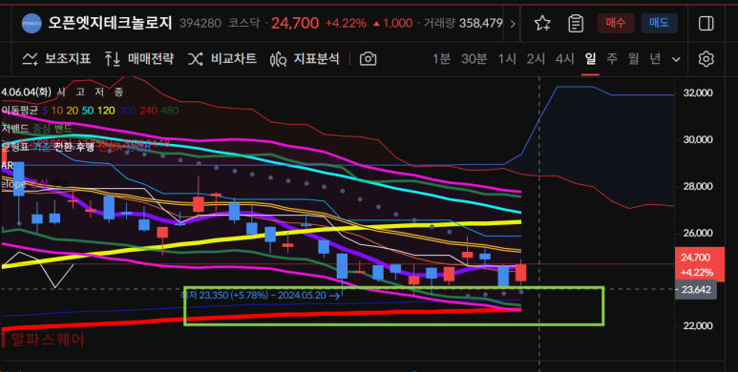Select the 년 yearly timeframe

pyautogui.click(x=655, y=59)
